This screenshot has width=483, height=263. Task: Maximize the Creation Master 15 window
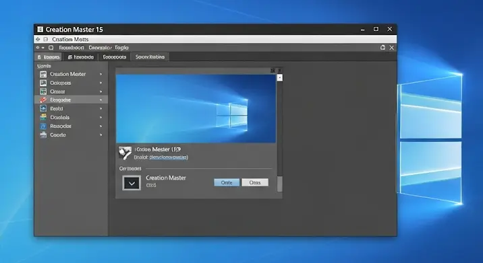376,29
